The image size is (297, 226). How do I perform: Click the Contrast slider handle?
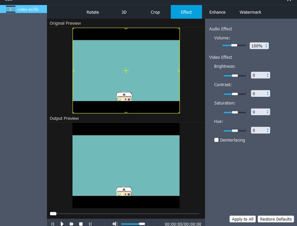pos(235,94)
